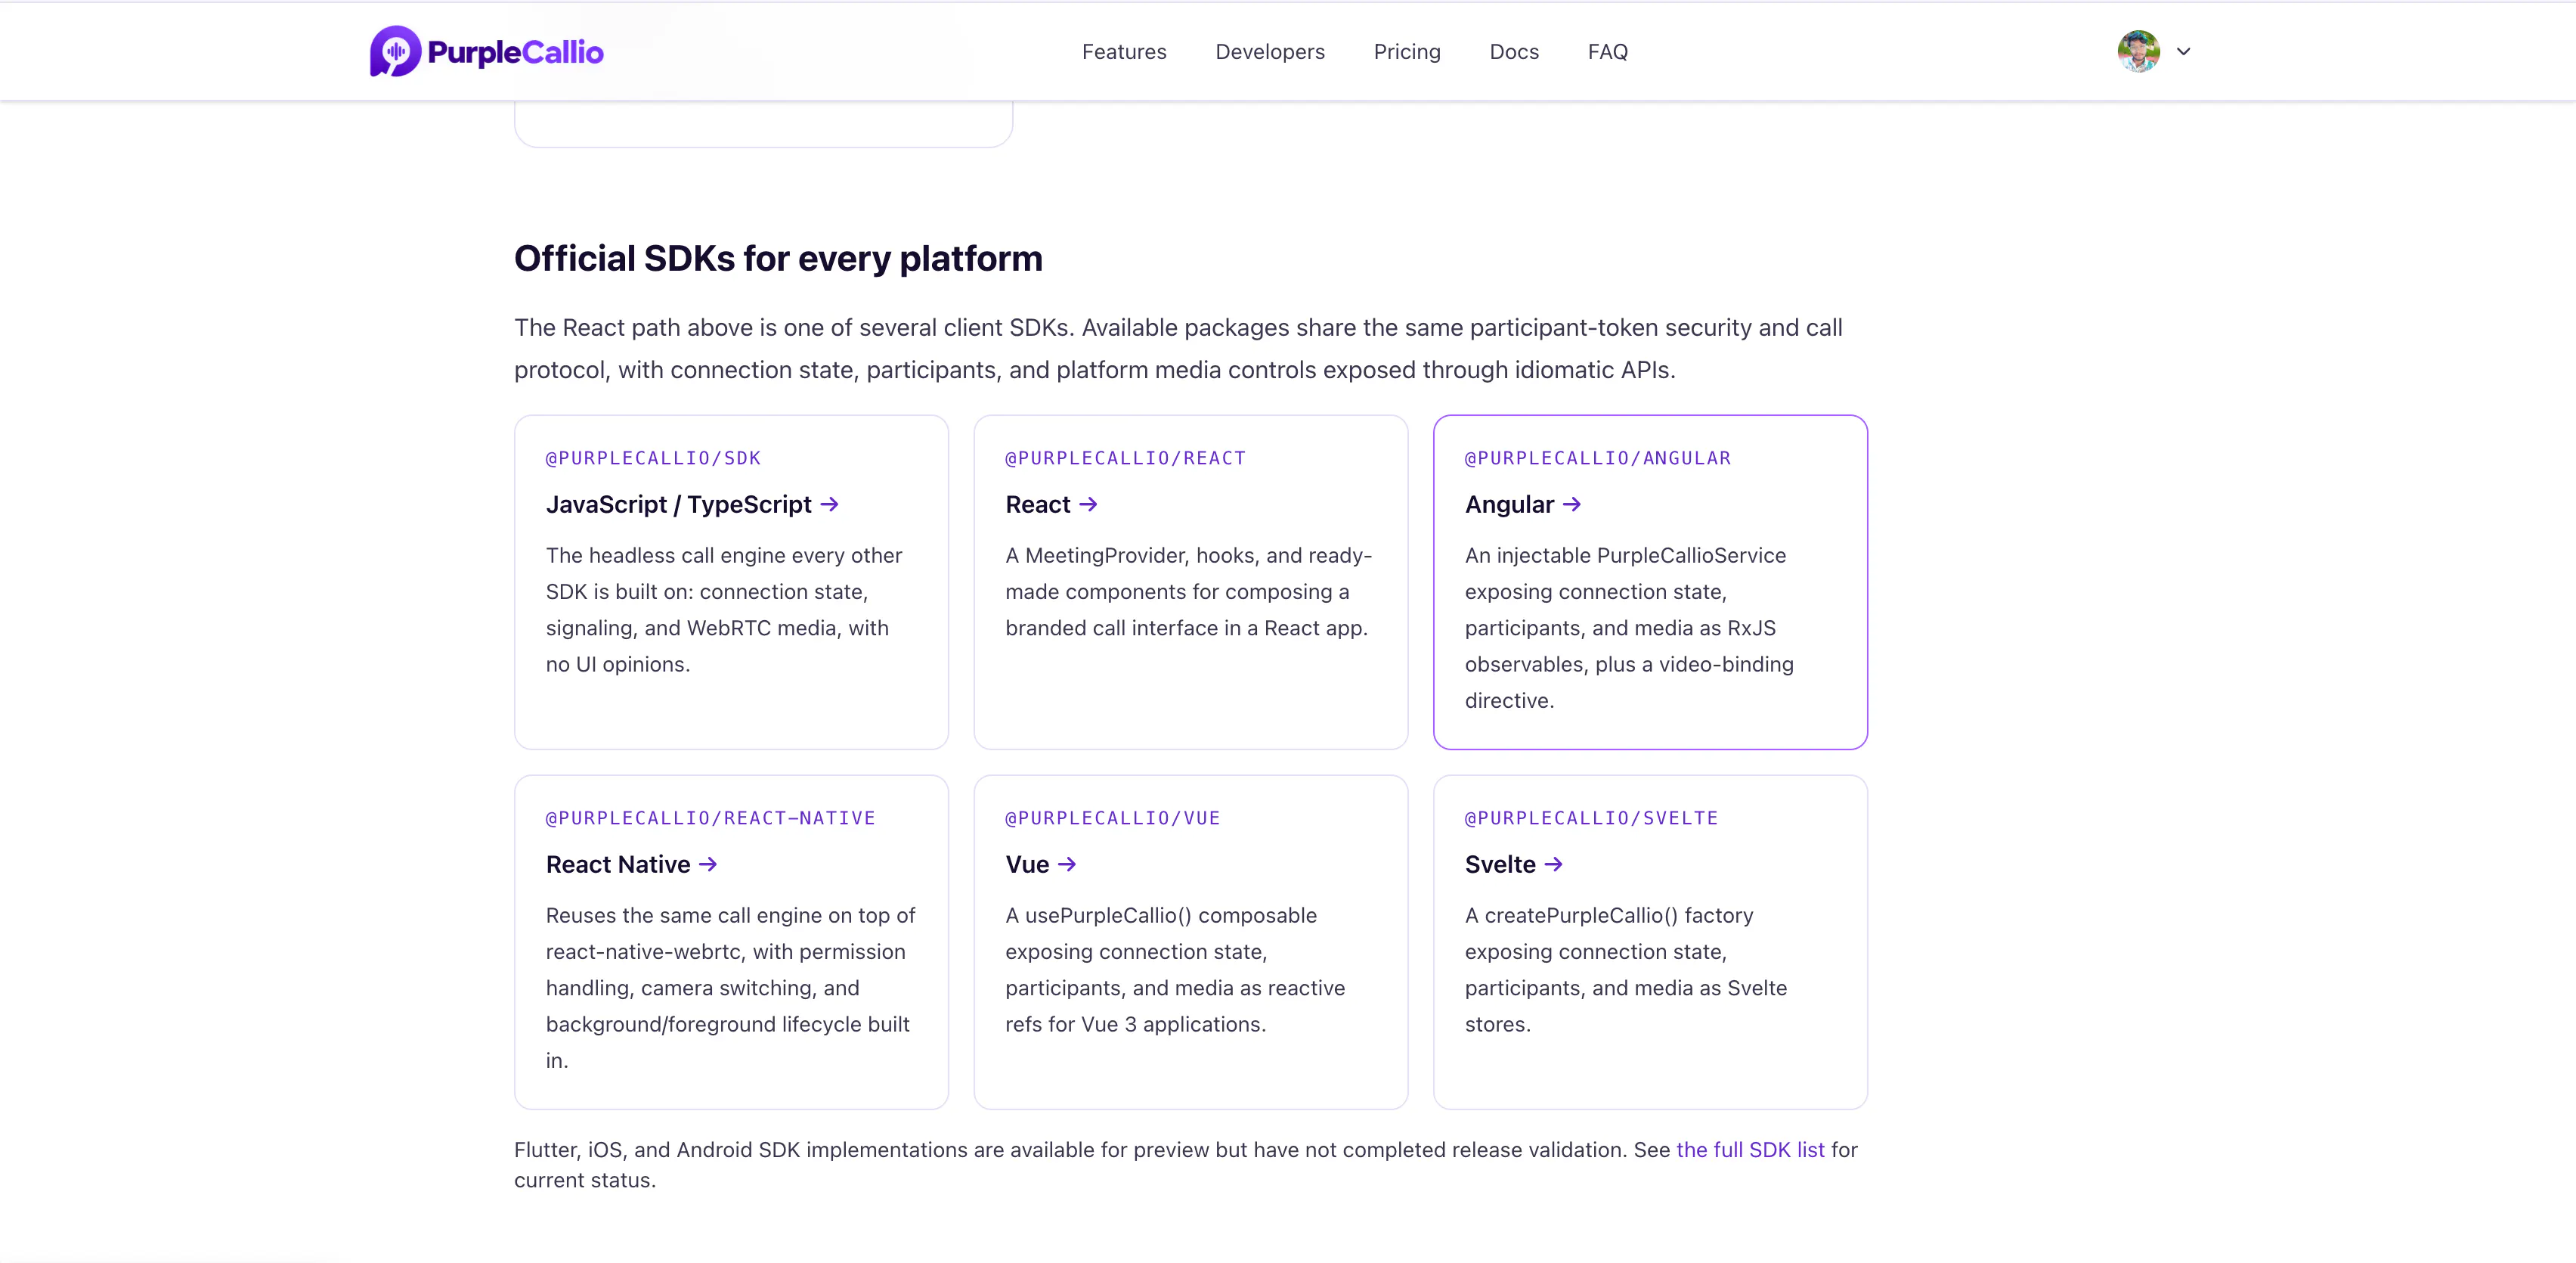This screenshot has height=1263, width=2576.
Task: Click the PurpleCallio wordmark text
Action: [515, 52]
